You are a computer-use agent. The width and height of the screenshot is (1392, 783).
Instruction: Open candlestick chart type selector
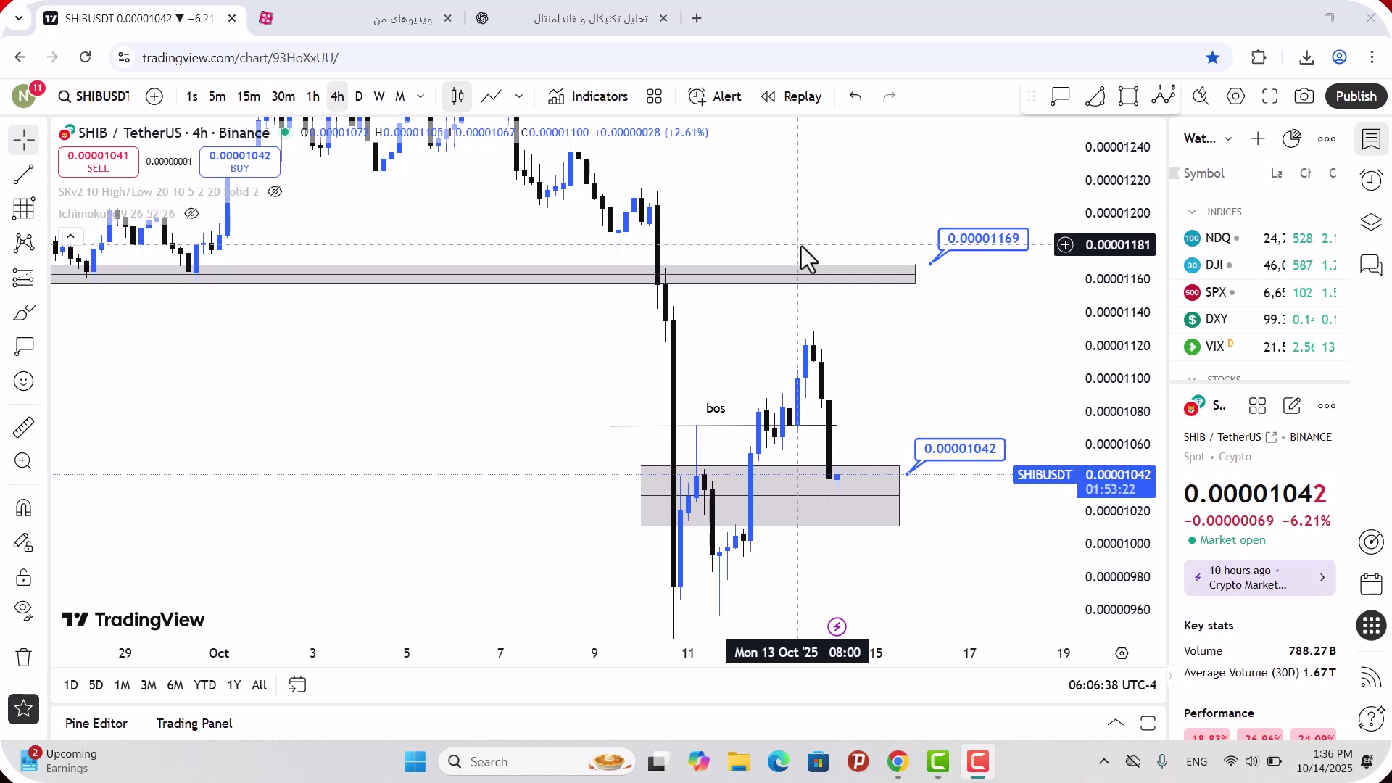pyautogui.click(x=457, y=96)
